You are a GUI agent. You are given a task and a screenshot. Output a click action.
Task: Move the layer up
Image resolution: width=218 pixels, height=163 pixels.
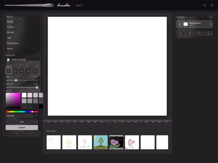coord(199,33)
